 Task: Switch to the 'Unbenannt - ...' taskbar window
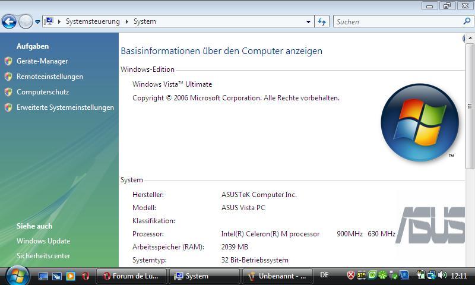point(277,276)
